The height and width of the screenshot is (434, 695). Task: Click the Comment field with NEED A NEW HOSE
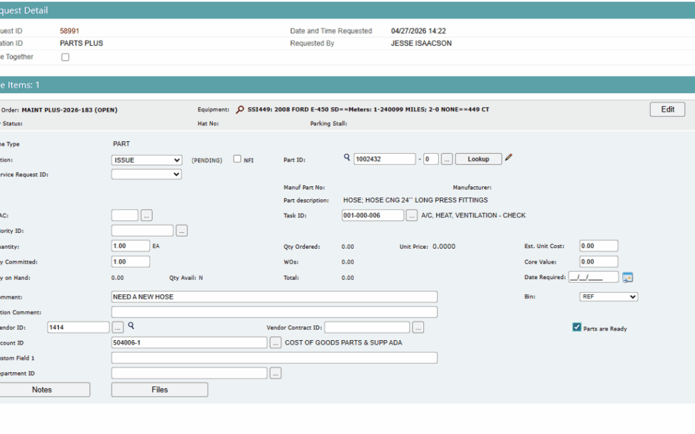click(x=274, y=296)
